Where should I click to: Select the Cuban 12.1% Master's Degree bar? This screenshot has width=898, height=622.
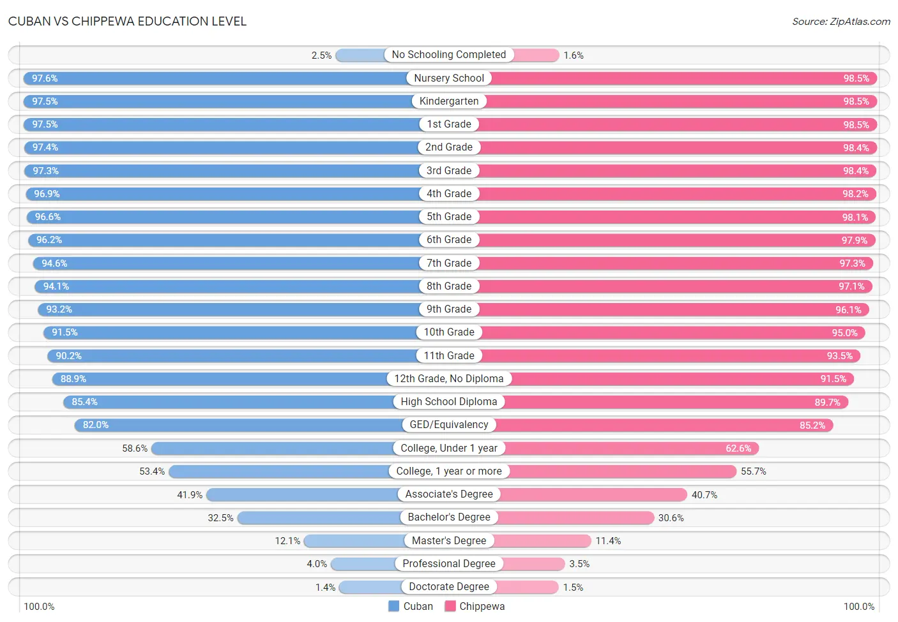pyautogui.click(x=376, y=541)
